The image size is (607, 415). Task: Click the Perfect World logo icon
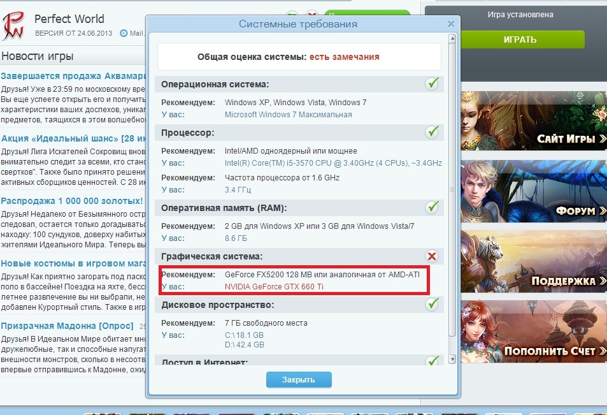(14, 25)
